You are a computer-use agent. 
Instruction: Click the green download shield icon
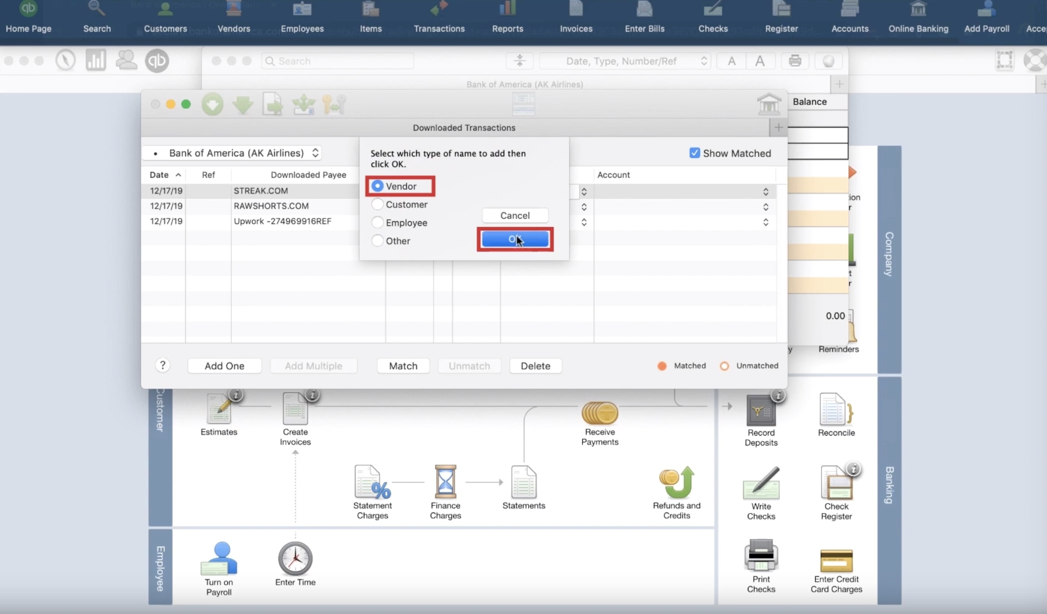(x=212, y=104)
